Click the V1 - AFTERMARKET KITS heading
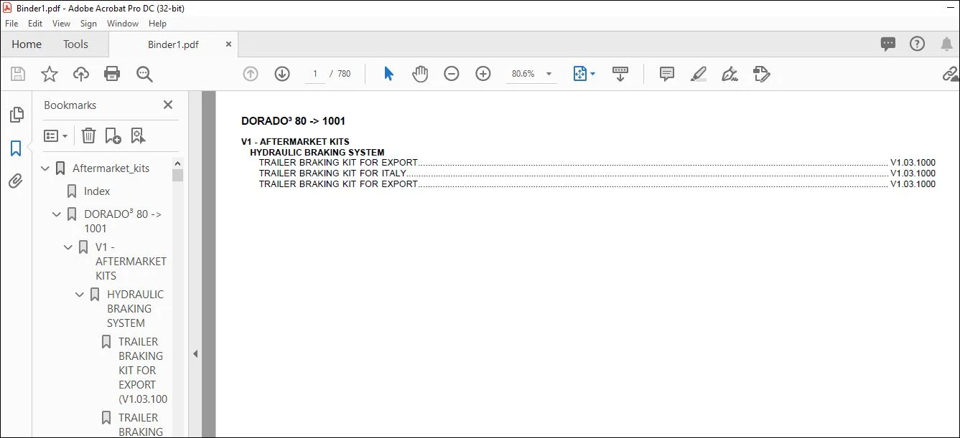Image resolution: width=960 pixels, height=438 pixels. [295, 141]
